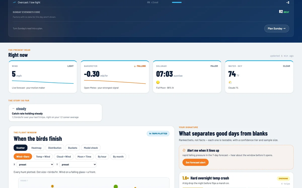The image size is (302, 188).
Task: Switch to the Heatmap tab
Action: pos(36,148)
